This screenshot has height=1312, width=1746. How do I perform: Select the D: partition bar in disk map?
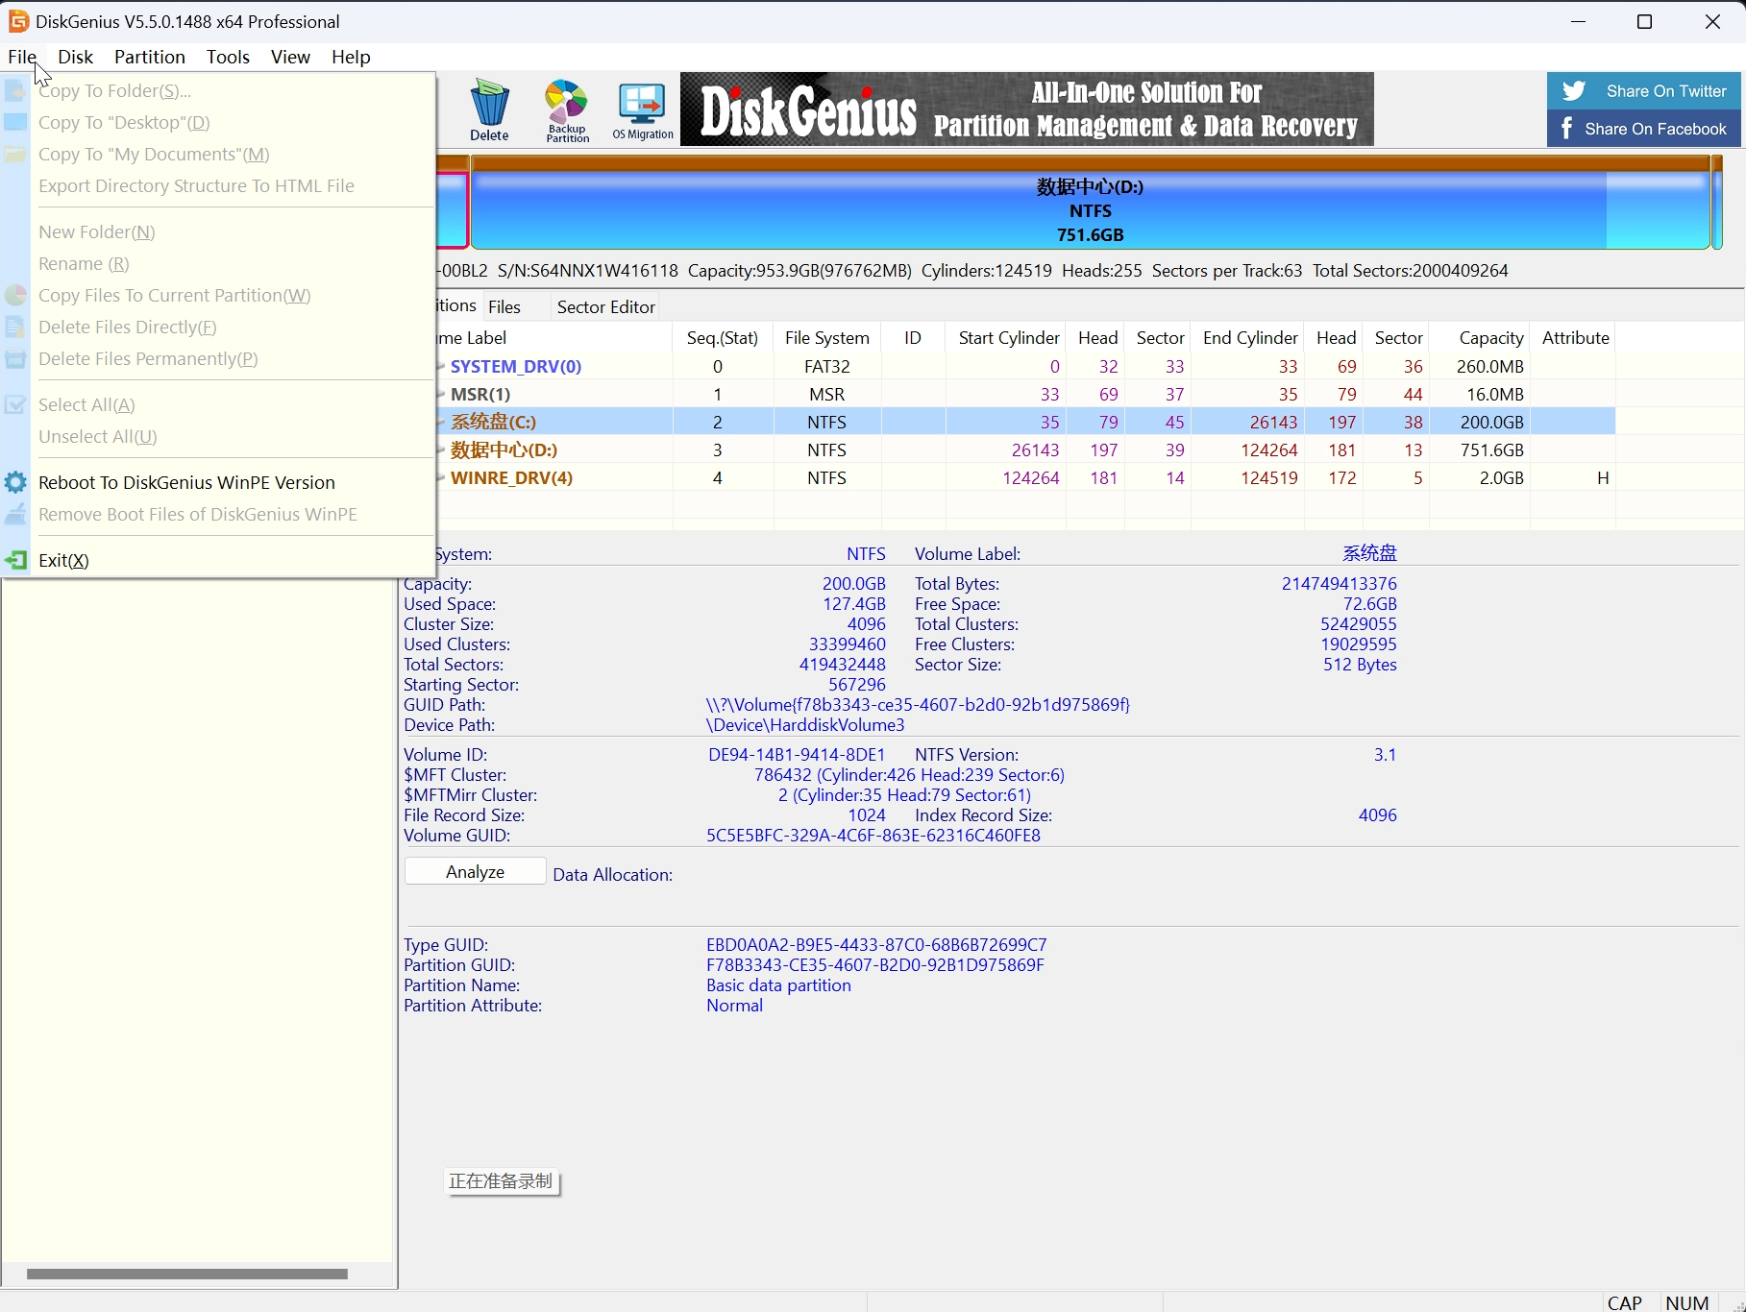[x=1090, y=210]
